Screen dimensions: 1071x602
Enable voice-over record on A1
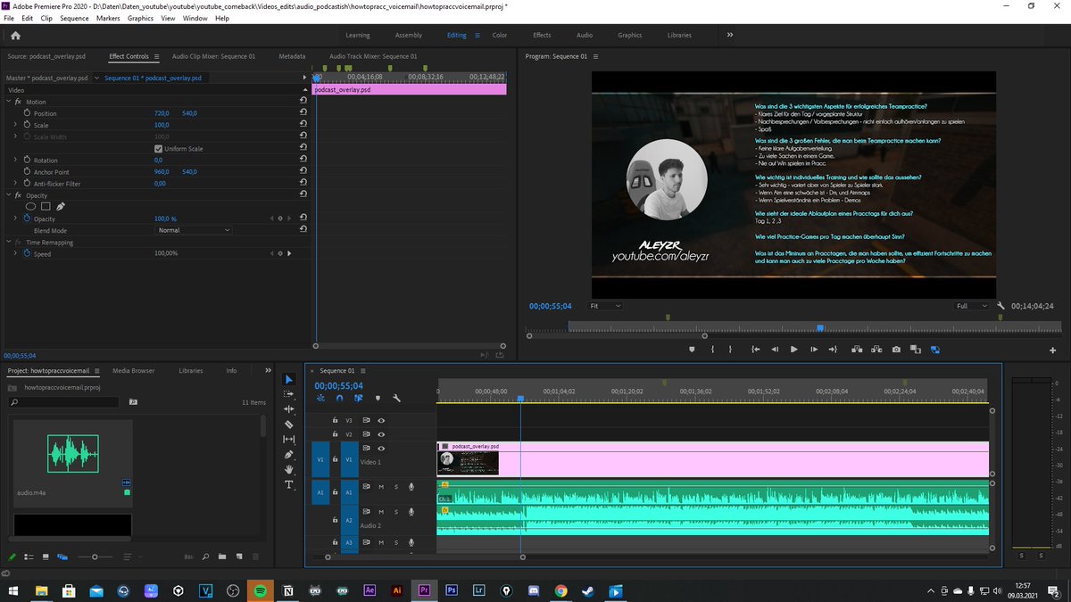(x=411, y=487)
